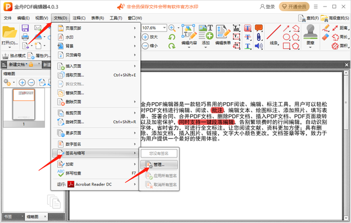
Task: Click thumbnail zoom-in plus icon in 缩略图 panel
Action: (x=22, y=82)
